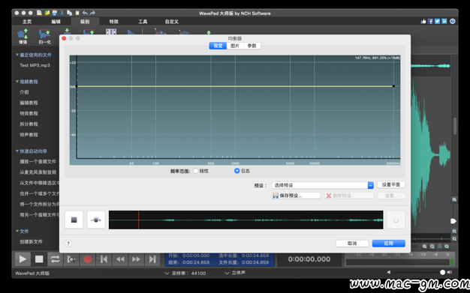Click the volume slider knob
The height and width of the screenshot is (293, 470).
click(x=442, y=272)
